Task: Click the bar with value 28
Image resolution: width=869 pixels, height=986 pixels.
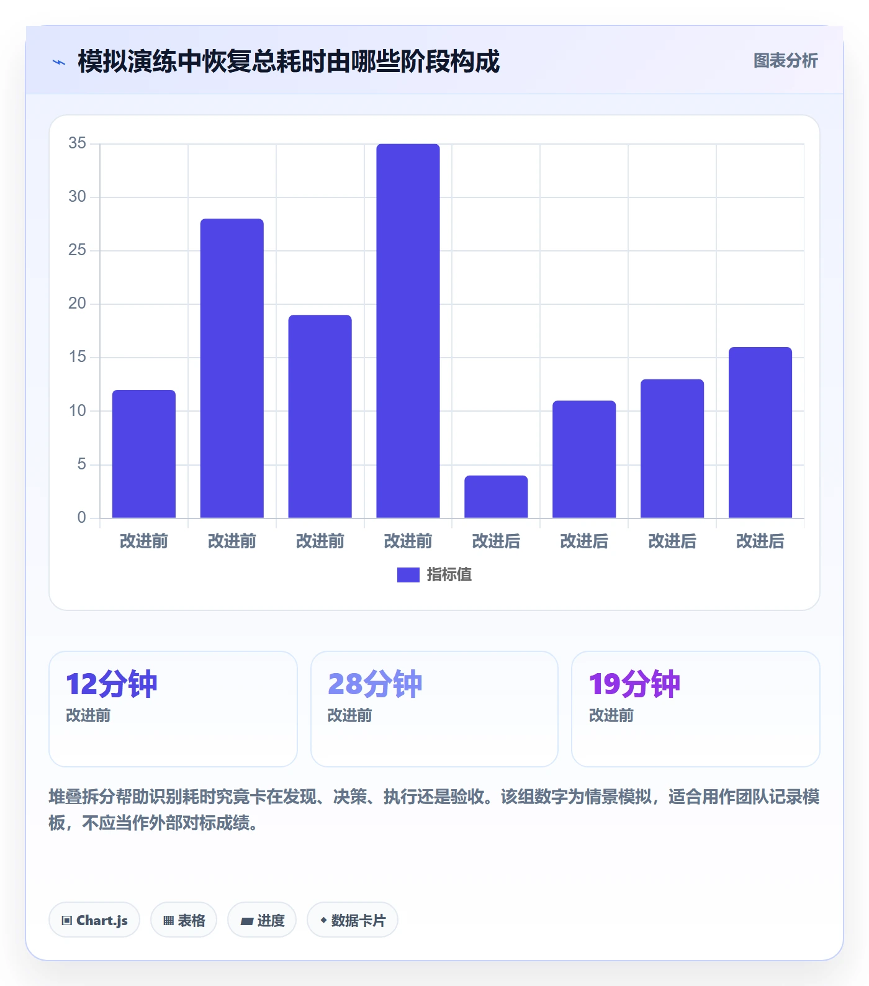Action: click(232, 368)
